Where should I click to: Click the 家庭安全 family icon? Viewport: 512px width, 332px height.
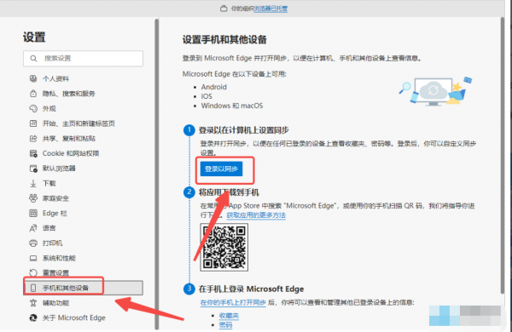(33, 198)
